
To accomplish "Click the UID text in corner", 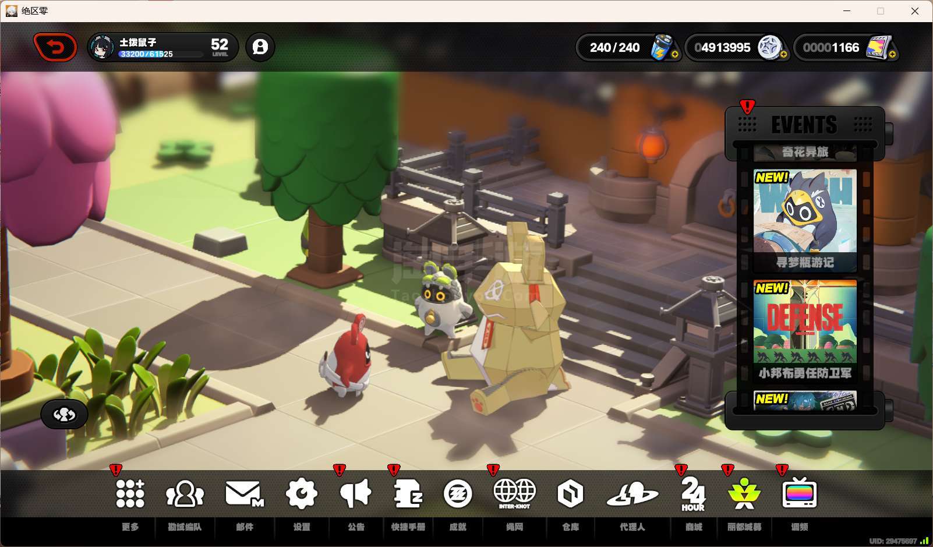I will pos(893,541).
